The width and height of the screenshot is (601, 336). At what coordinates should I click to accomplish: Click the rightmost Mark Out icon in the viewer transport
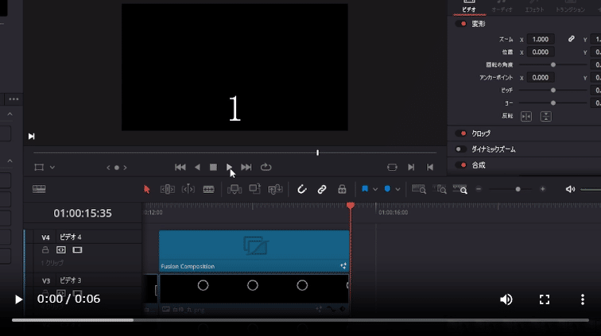click(430, 167)
